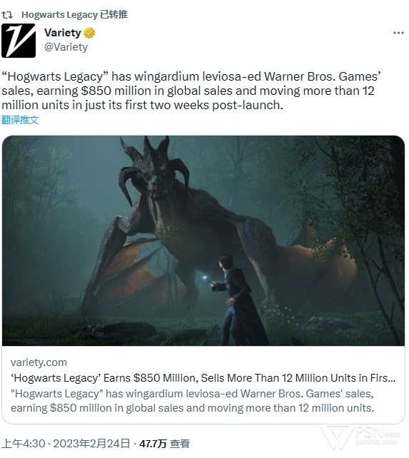Screen dimensions: 409x458
Task: Open the Hogwarts Legacy dragon preview image
Action: 203,240
